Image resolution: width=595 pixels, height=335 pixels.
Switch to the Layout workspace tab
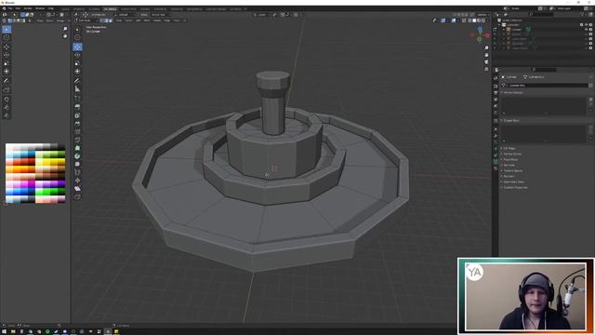(65, 8)
